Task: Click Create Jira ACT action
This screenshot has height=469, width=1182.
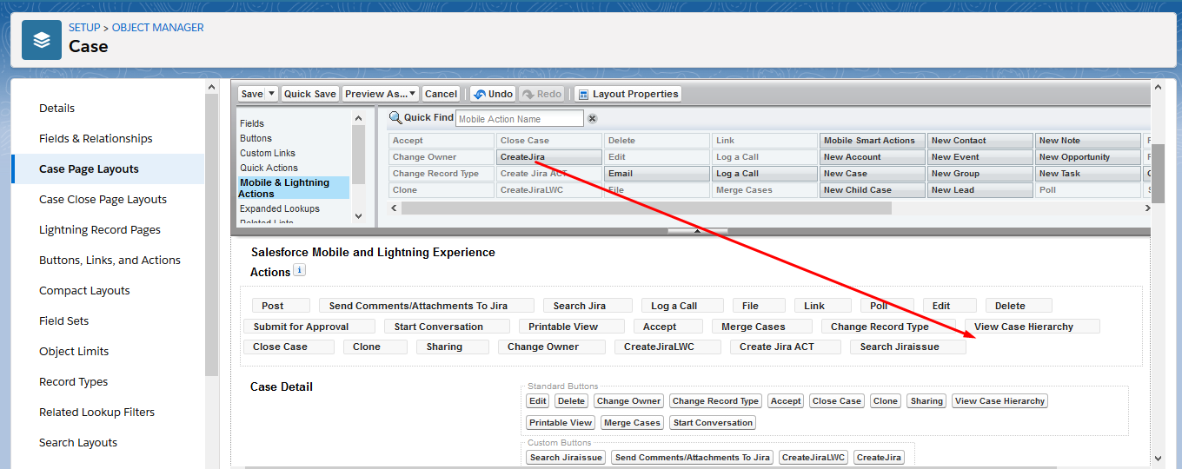Action: [x=785, y=347]
